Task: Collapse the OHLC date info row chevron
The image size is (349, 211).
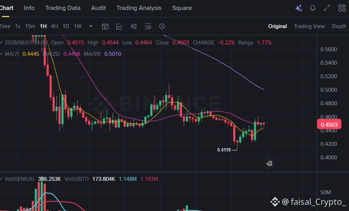Action: [1, 43]
